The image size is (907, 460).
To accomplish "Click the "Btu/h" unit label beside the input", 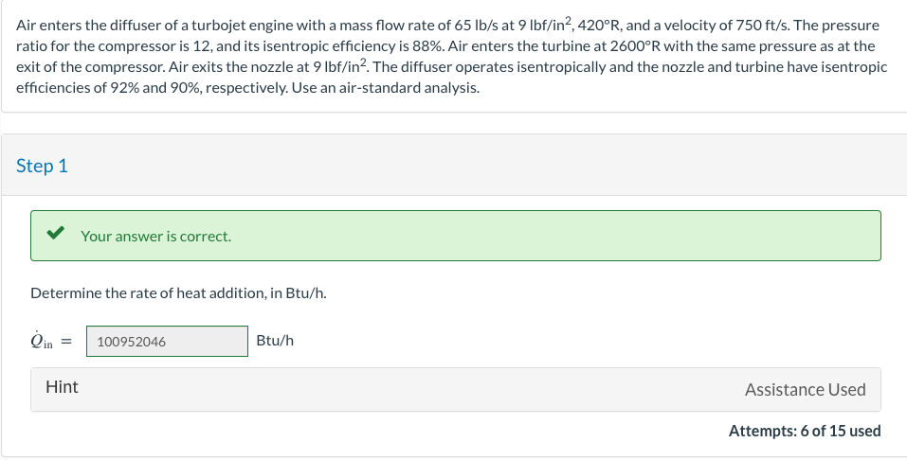I will (x=275, y=341).
